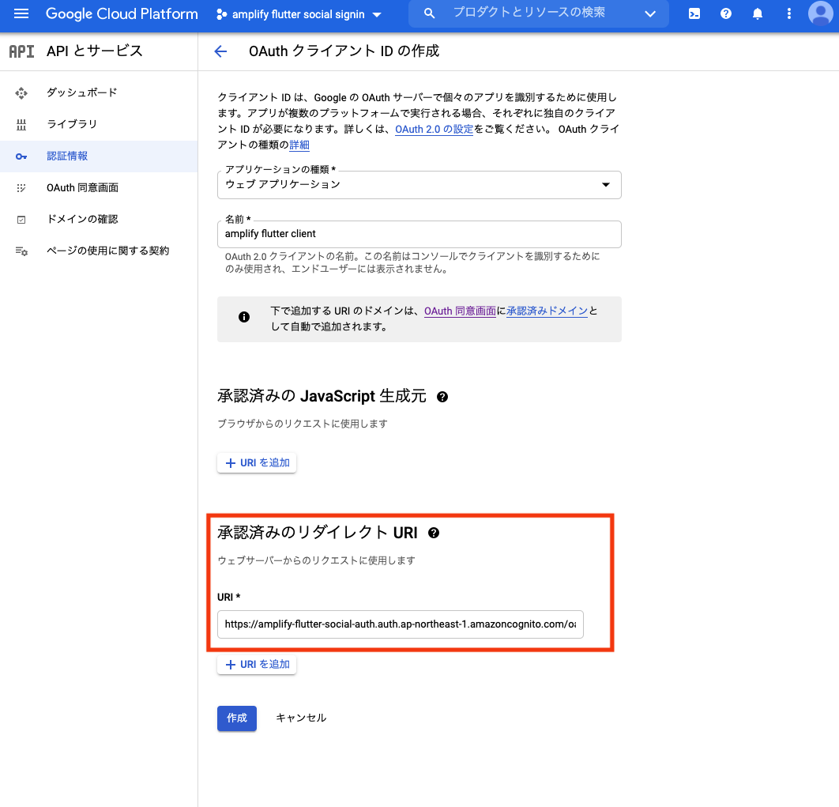Click the checkbox icon beside ドメインの確認

tap(21, 220)
